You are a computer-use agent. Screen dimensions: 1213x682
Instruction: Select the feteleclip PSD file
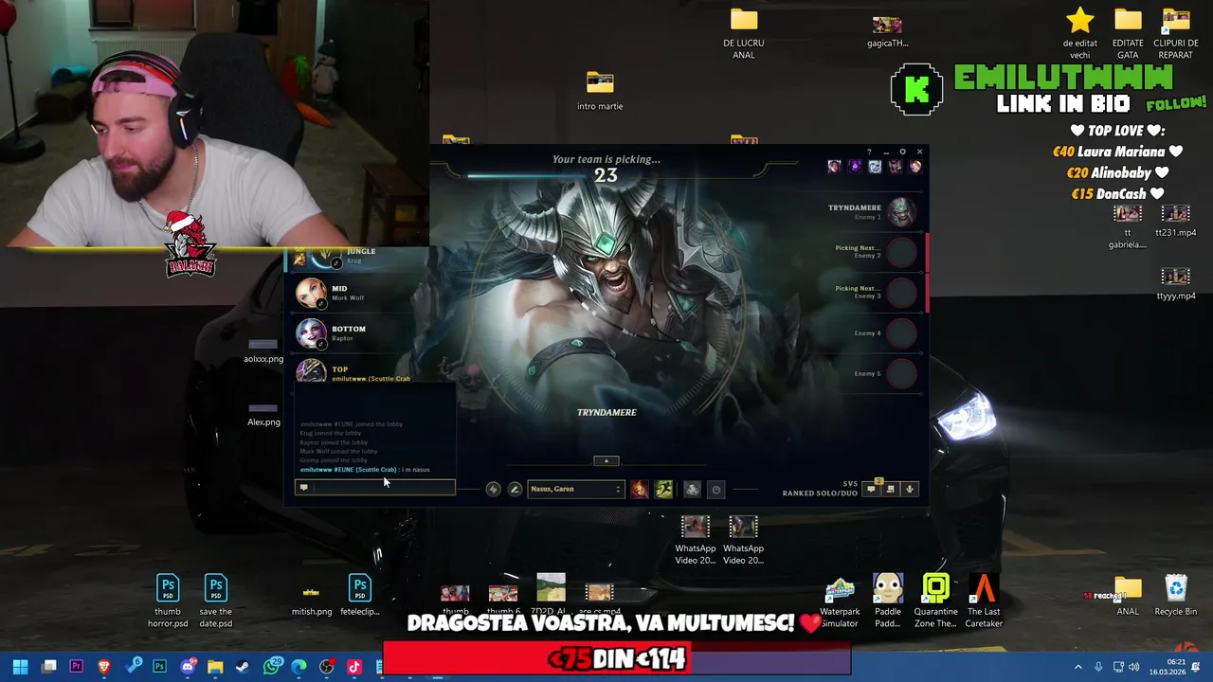pyautogui.click(x=360, y=595)
